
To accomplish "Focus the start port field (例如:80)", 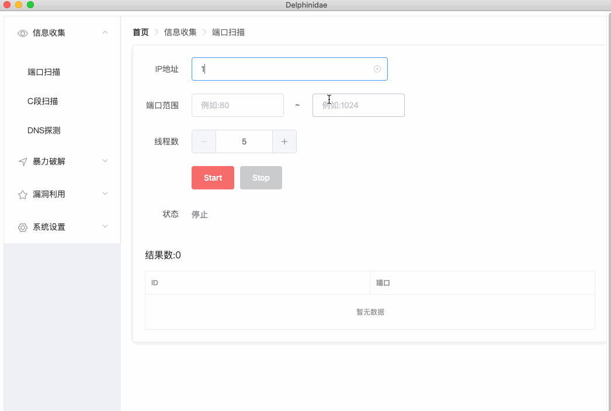I will (x=237, y=105).
